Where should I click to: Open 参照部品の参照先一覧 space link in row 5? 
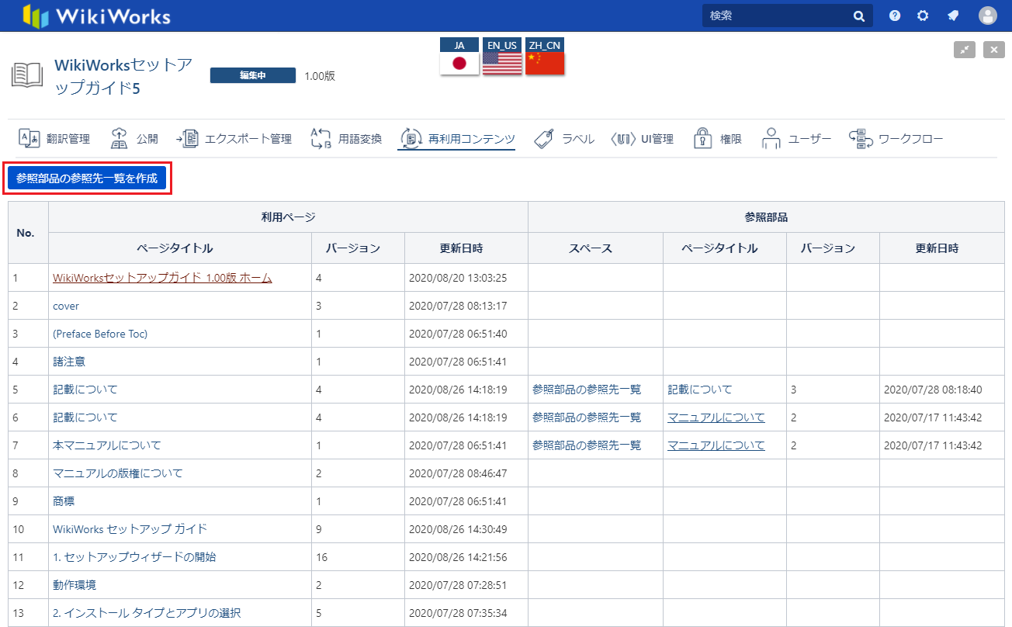pos(587,390)
